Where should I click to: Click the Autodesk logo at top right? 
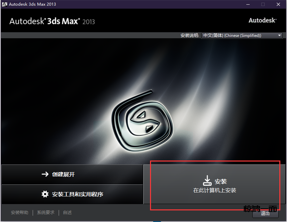[x=262, y=21]
